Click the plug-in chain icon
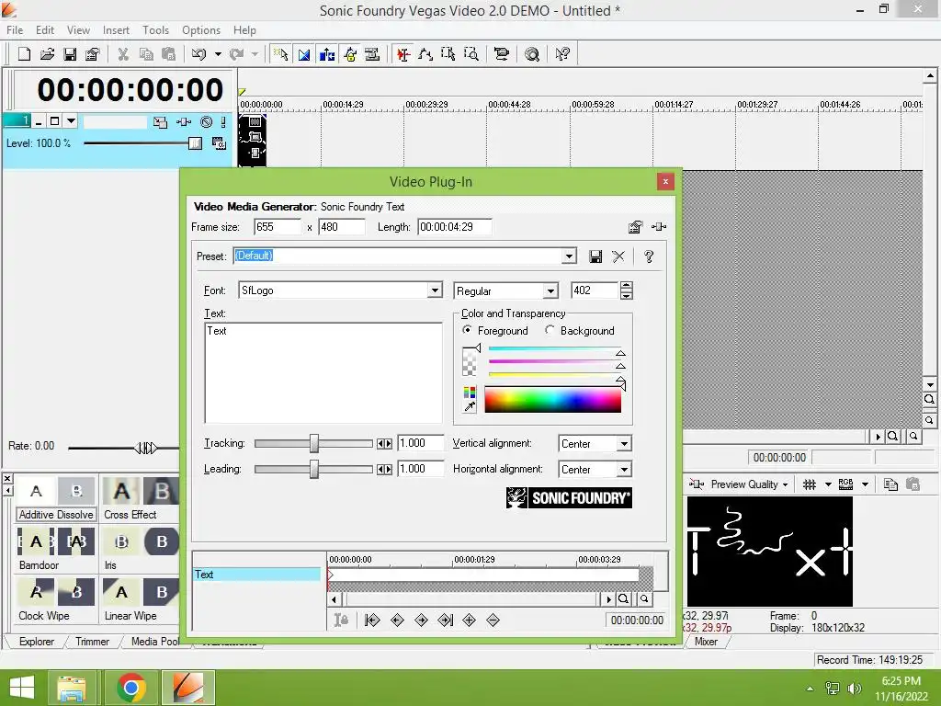 658,227
